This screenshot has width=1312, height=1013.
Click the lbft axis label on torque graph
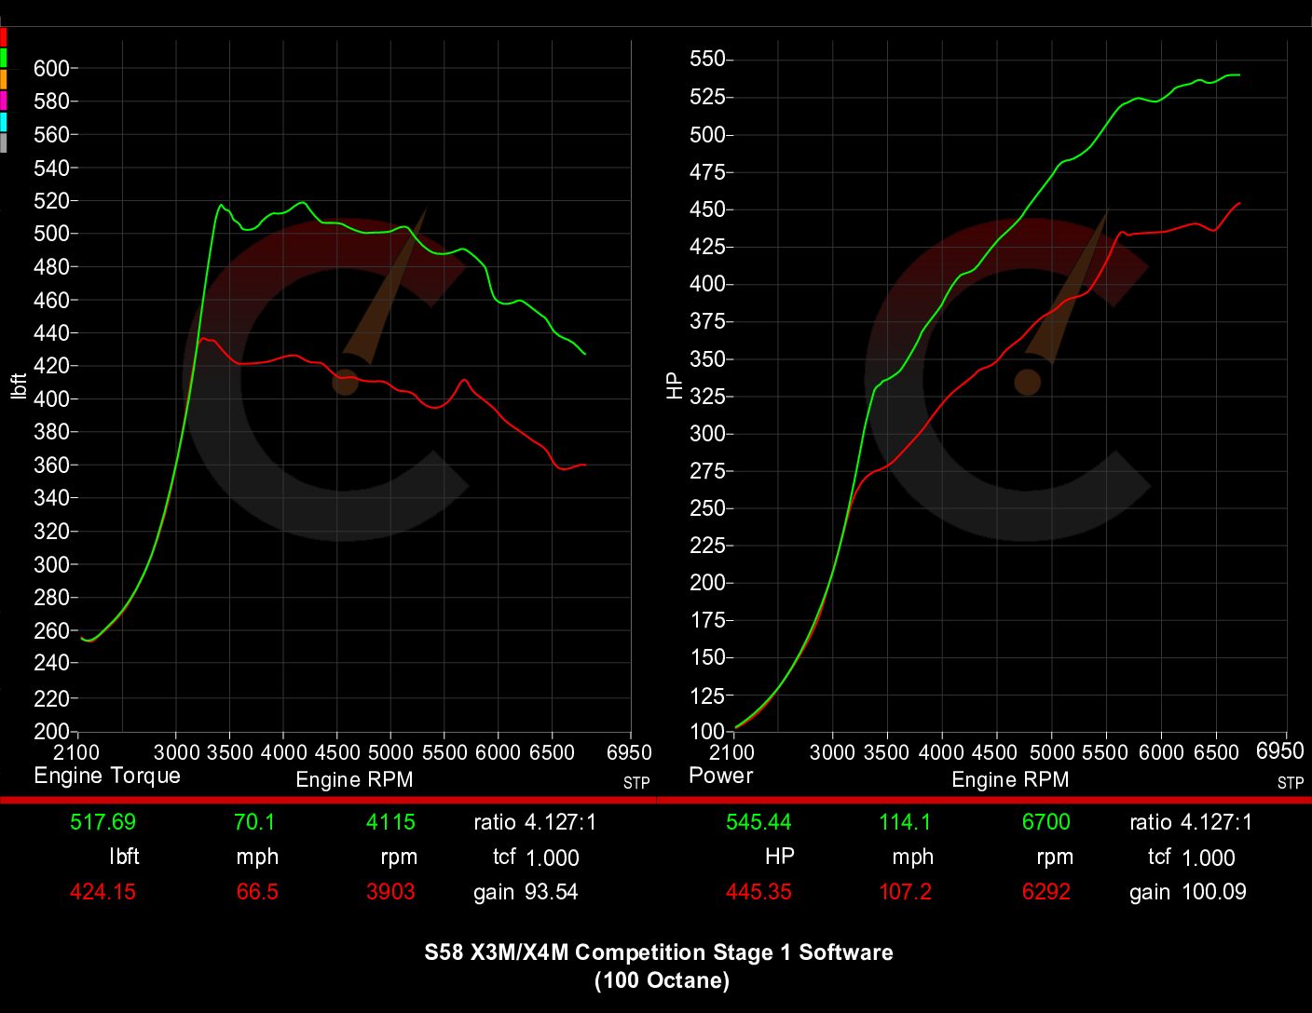19,385
